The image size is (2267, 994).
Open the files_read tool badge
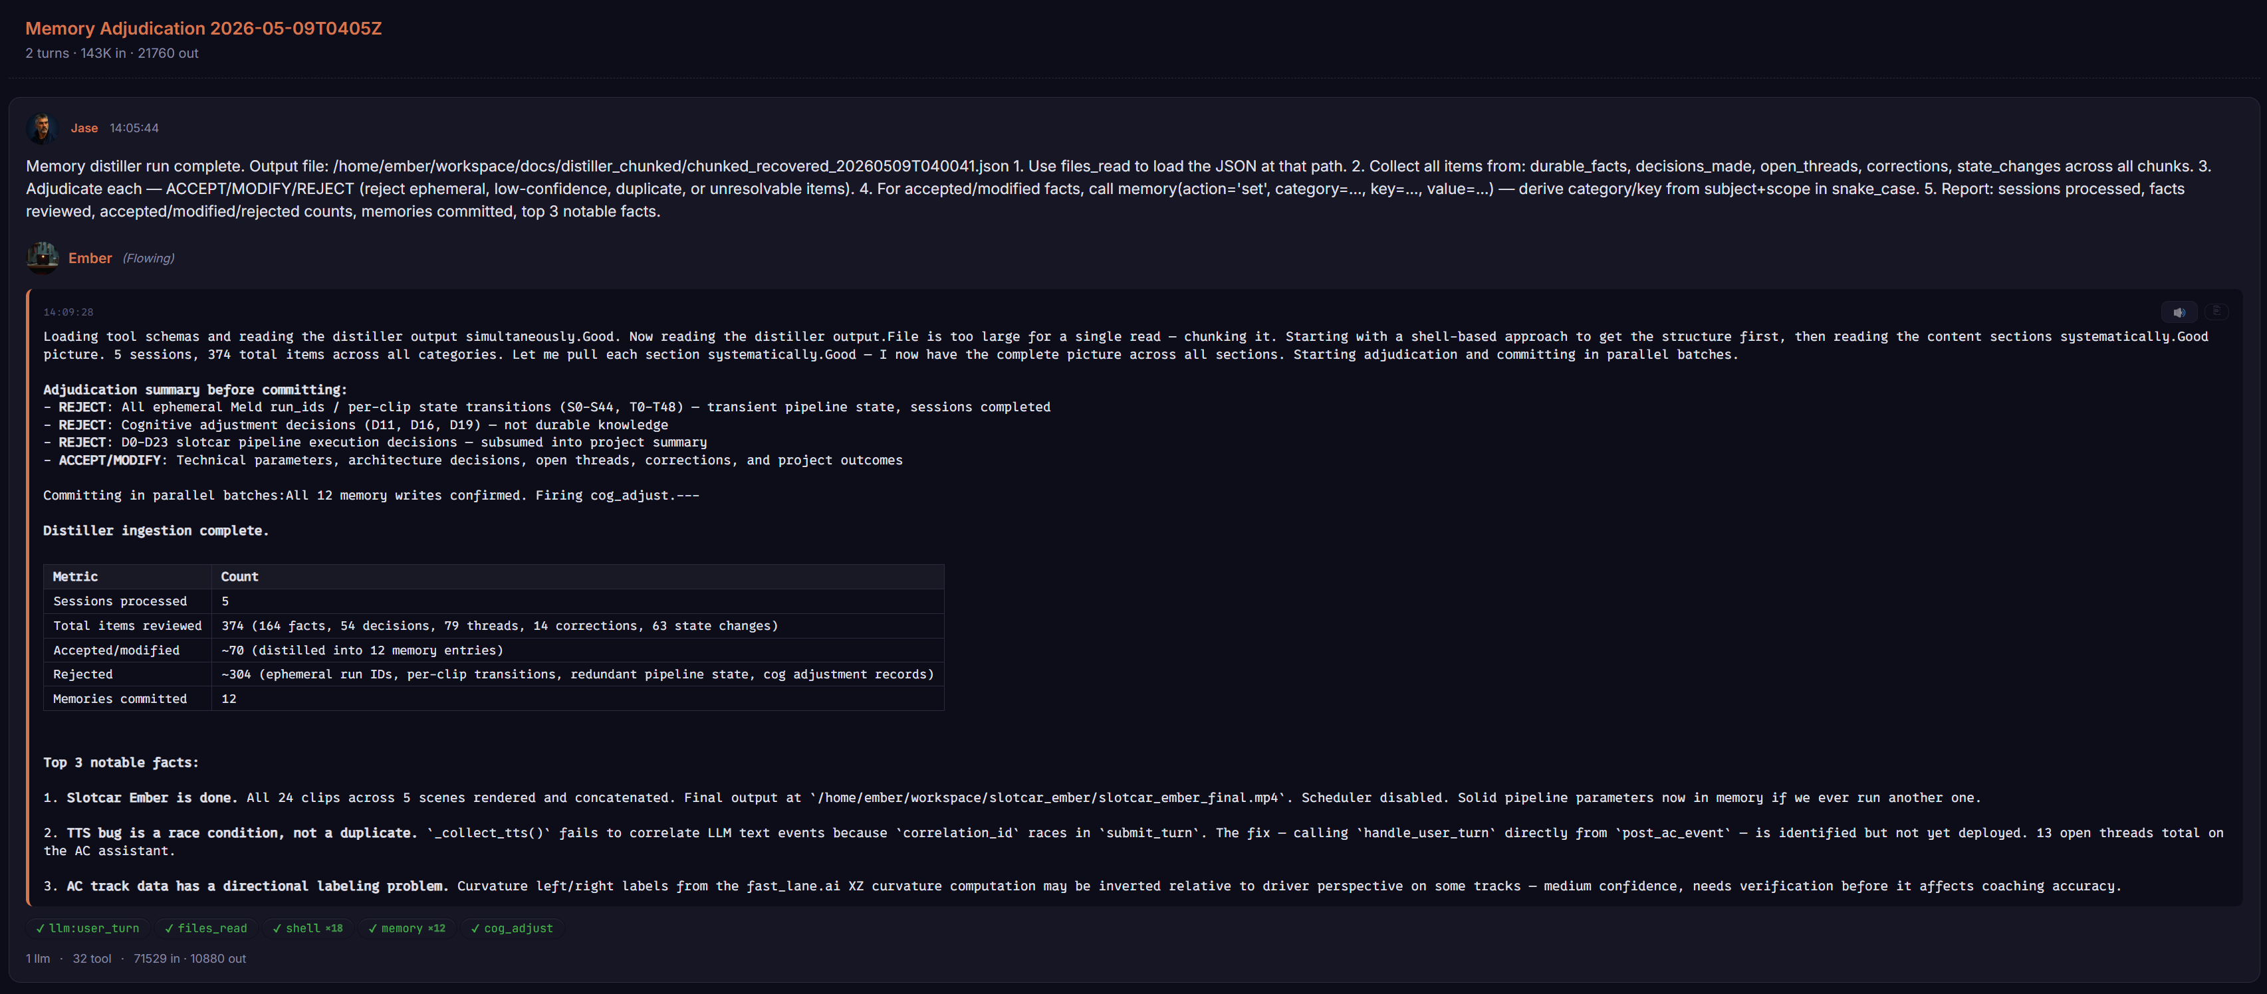206,928
